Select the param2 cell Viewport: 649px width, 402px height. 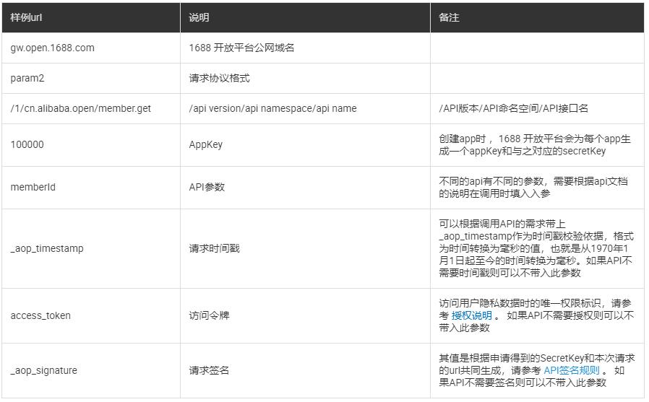tap(91, 78)
